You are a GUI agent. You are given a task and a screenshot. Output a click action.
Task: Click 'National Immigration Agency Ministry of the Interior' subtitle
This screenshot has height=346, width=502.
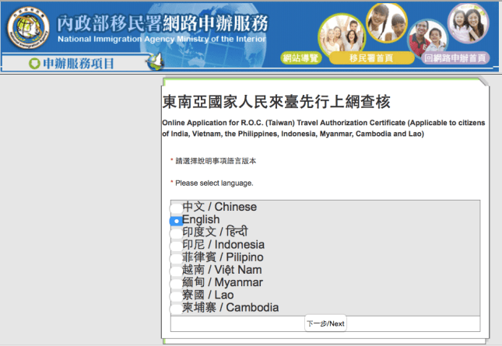click(x=162, y=39)
